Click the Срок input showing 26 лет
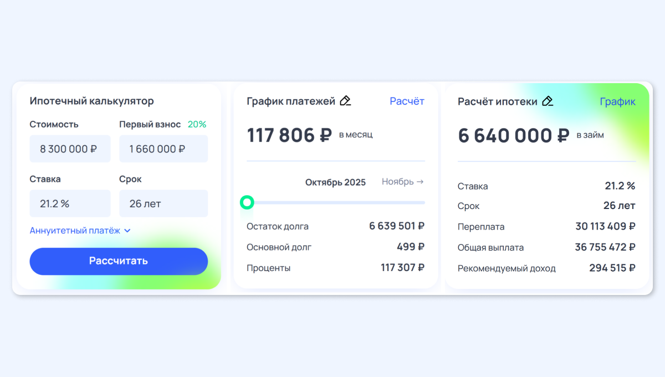This screenshot has height=377, width=665. pos(163,203)
